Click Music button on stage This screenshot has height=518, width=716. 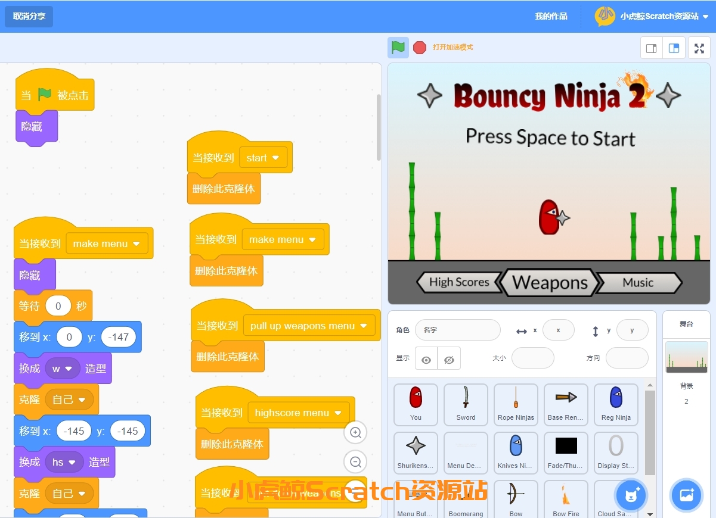point(638,283)
